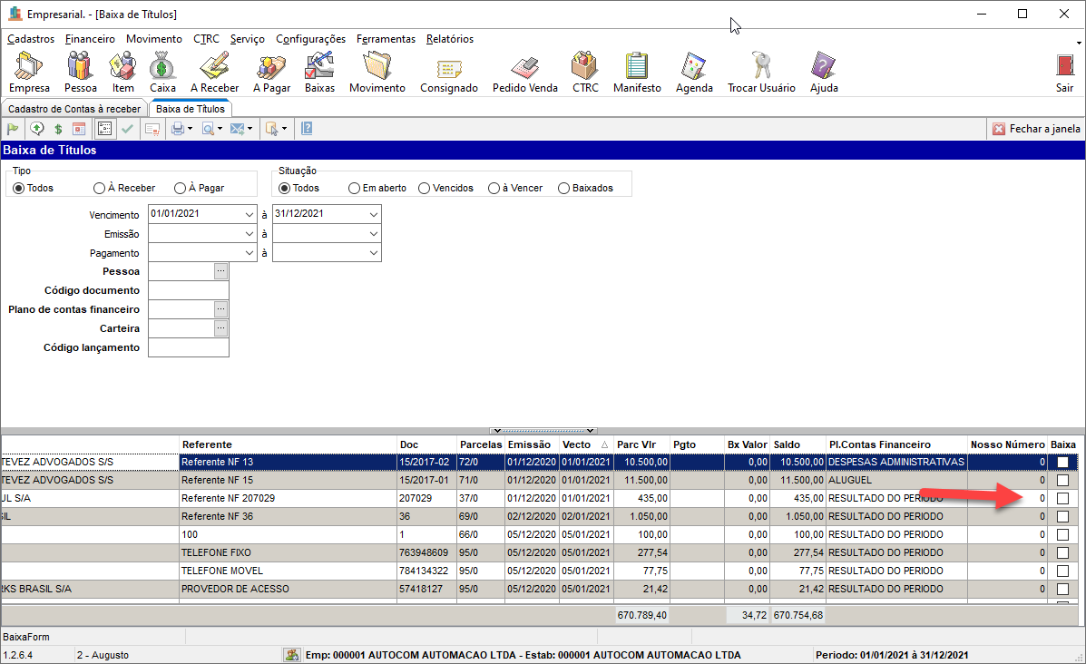Select the Vencidos situation radio button
This screenshot has height=664, width=1086.
(x=424, y=189)
